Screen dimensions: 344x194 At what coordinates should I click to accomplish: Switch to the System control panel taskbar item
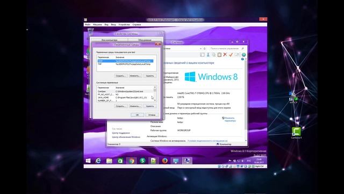[176, 161]
